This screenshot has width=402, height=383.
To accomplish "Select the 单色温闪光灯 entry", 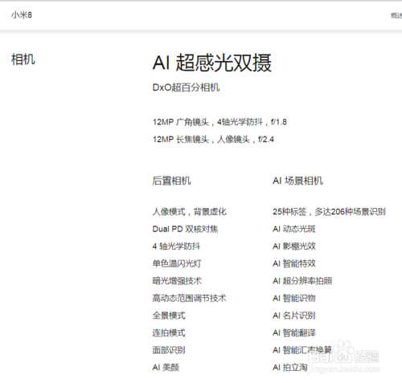I will (177, 263).
